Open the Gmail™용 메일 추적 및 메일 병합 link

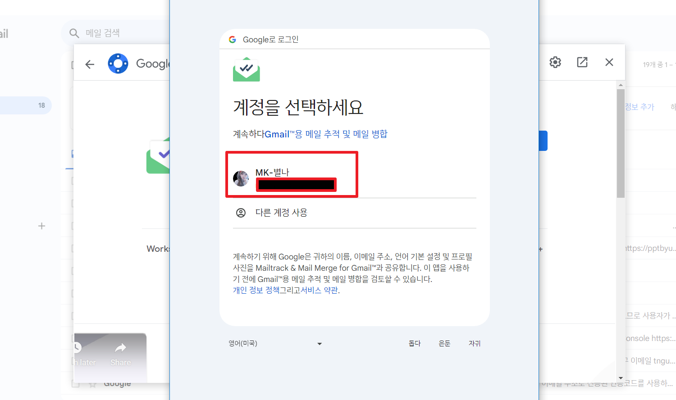326,134
